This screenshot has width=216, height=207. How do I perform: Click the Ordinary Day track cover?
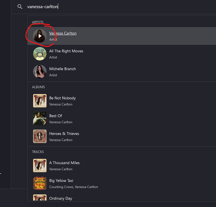(x=40, y=198)
